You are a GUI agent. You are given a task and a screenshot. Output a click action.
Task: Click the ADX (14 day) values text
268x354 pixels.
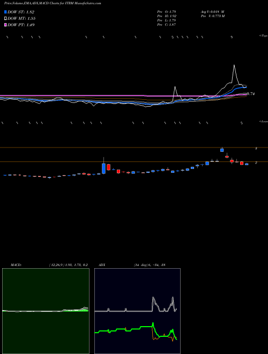(x=150, y=265)
